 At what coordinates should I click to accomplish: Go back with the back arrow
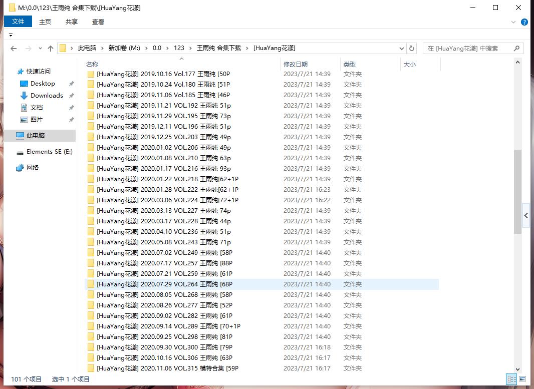(x=14, y=49)
